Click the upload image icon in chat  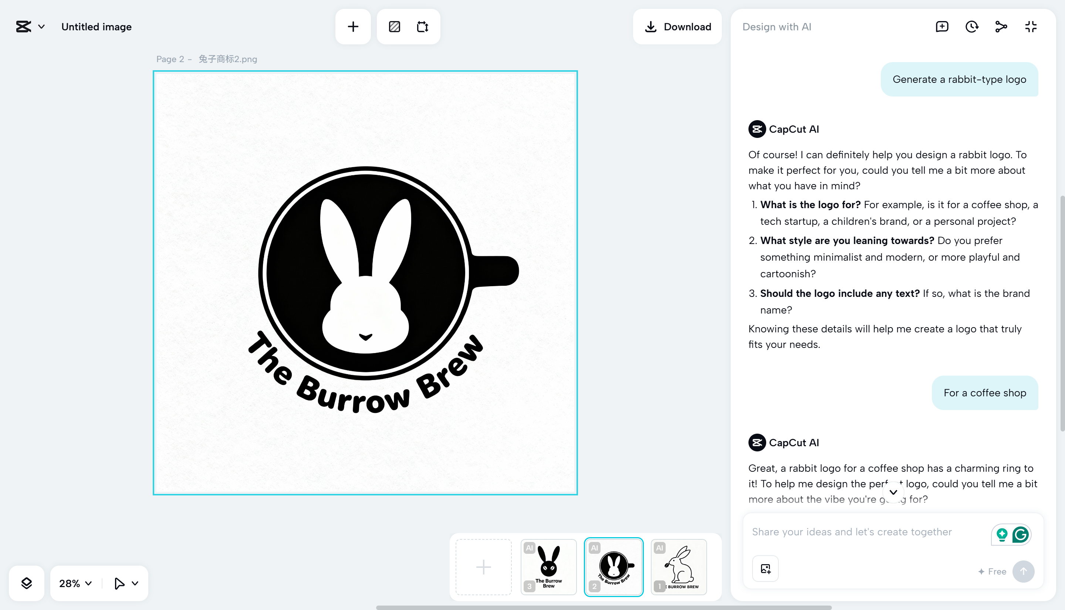[765, 569]
